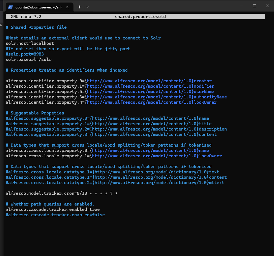Image resolution: width=274 pixels, height=256 pixels.
Task: Select the ubuntu@ubuntuserver tab
Action: [38, 7]
